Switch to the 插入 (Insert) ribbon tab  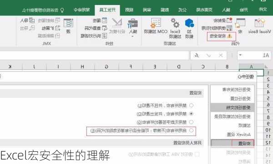[226, 10]
